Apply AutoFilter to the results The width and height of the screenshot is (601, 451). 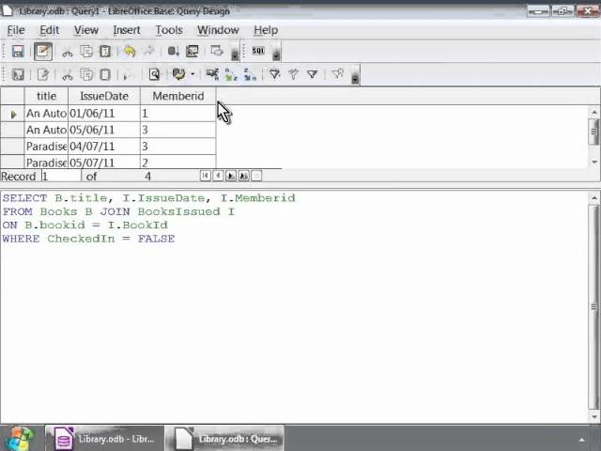274,74
